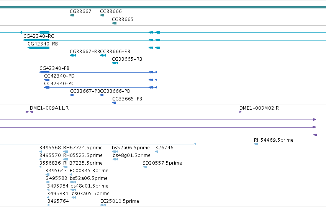Select transcript label CG42340-RC

[x=39, y=36]
